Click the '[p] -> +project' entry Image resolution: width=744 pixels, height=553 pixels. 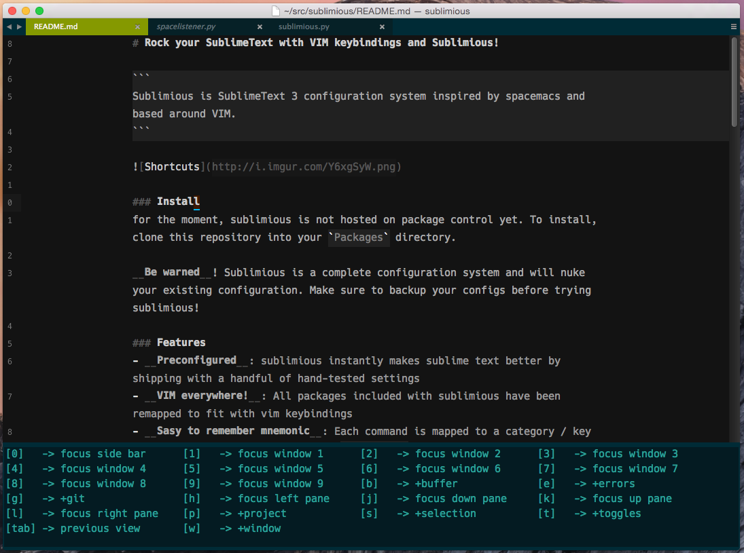point(235,514)
